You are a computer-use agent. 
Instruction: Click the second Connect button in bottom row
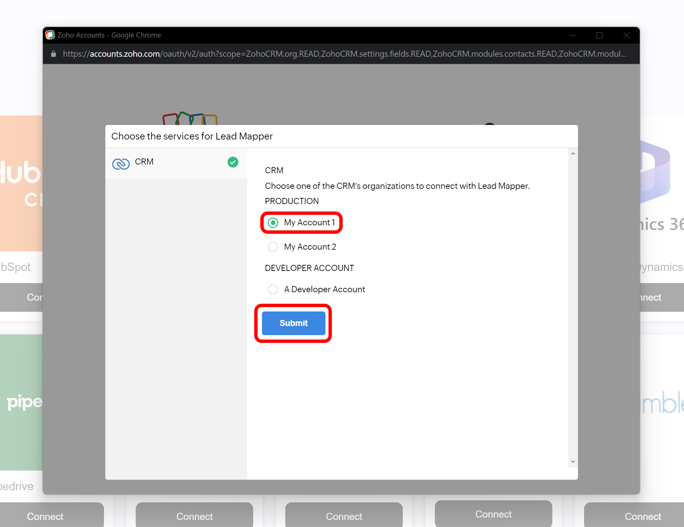(194, 515)
